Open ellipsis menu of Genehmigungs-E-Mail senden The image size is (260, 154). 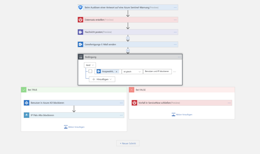pyautogui.click(x=175, y=44)
